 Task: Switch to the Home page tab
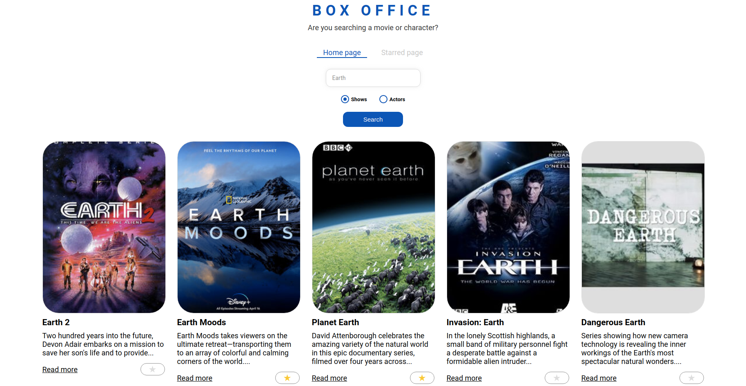tap(342, 53)
